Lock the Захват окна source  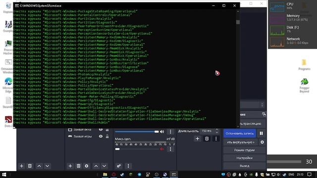pyautogui.click(x=107, y=130)
